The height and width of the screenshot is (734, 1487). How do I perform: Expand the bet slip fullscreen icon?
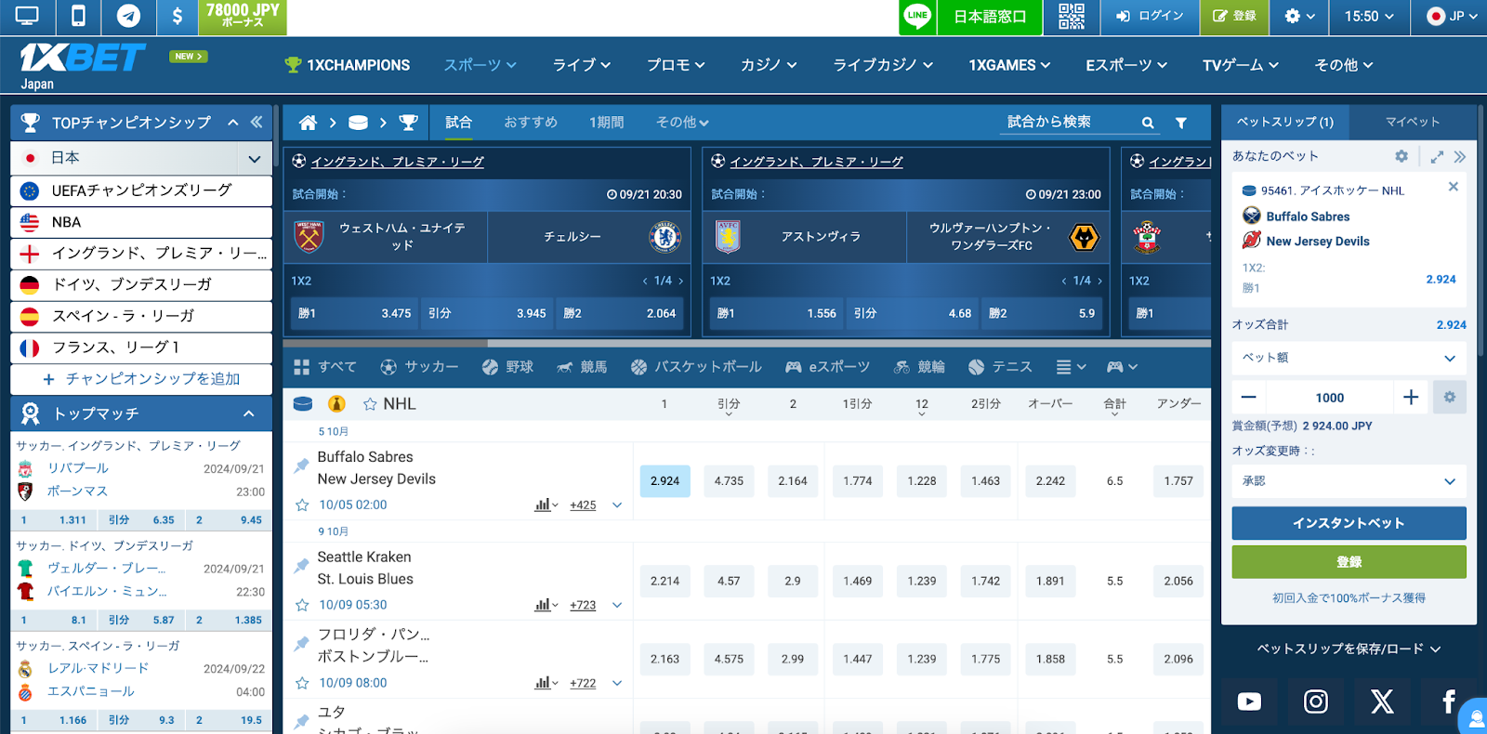tap(1437, 156)
